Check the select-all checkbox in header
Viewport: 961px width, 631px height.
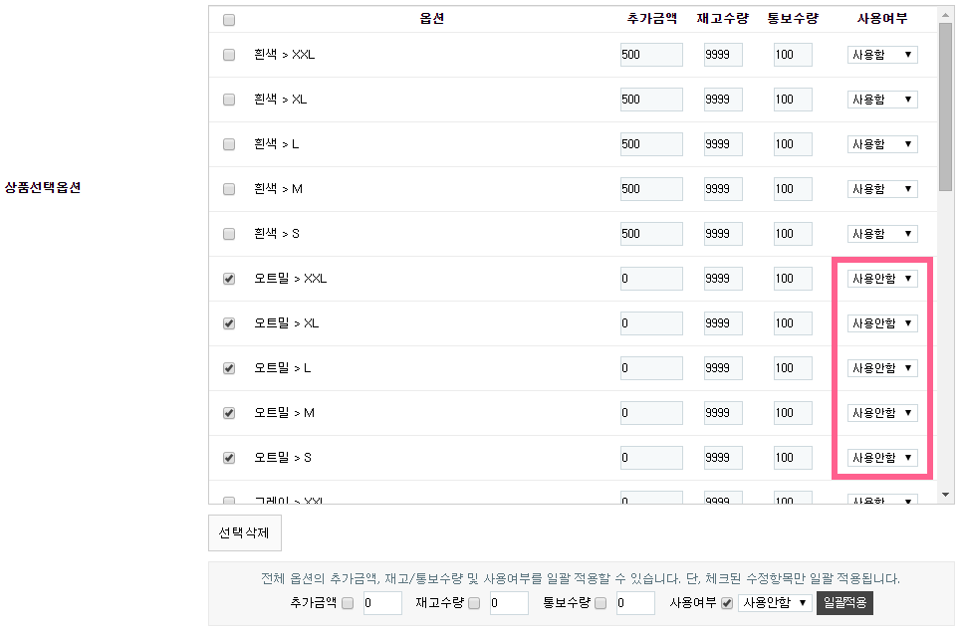tap(229, 20)
